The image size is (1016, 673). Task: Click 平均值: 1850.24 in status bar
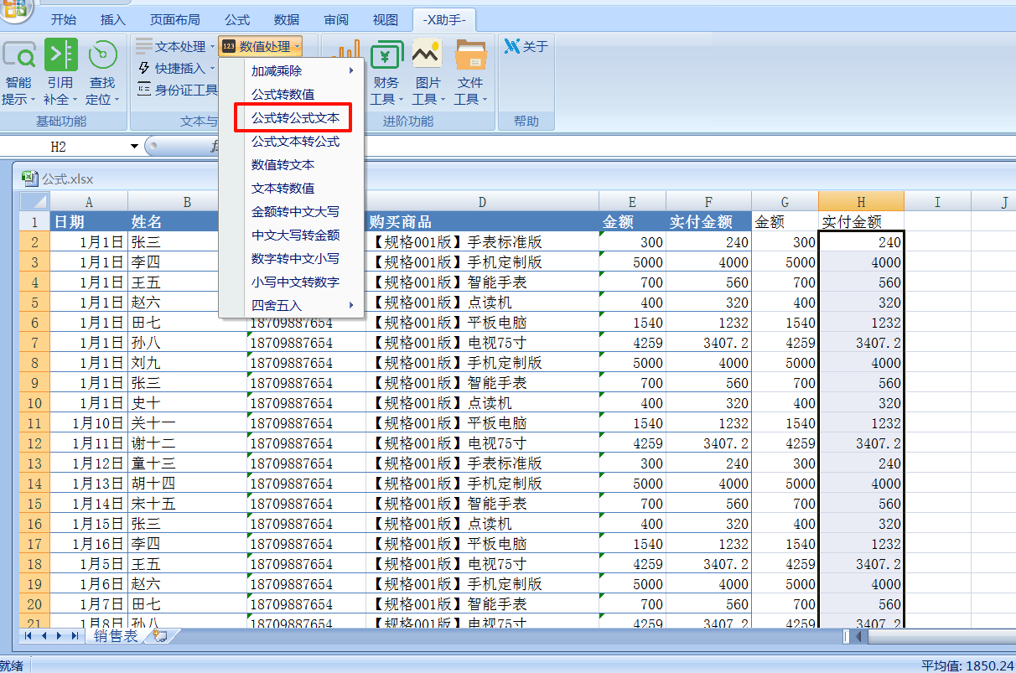click(x=967, y=665)
